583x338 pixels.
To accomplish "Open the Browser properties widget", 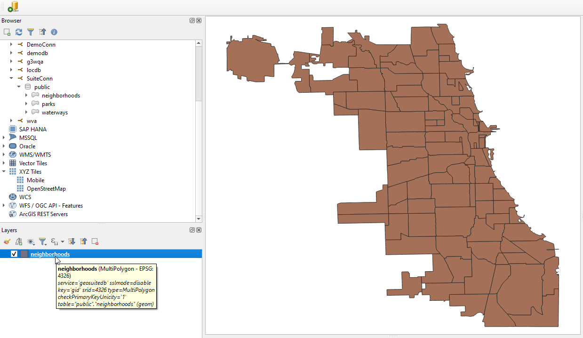I will pyautogui.click(x=54, y=32).
